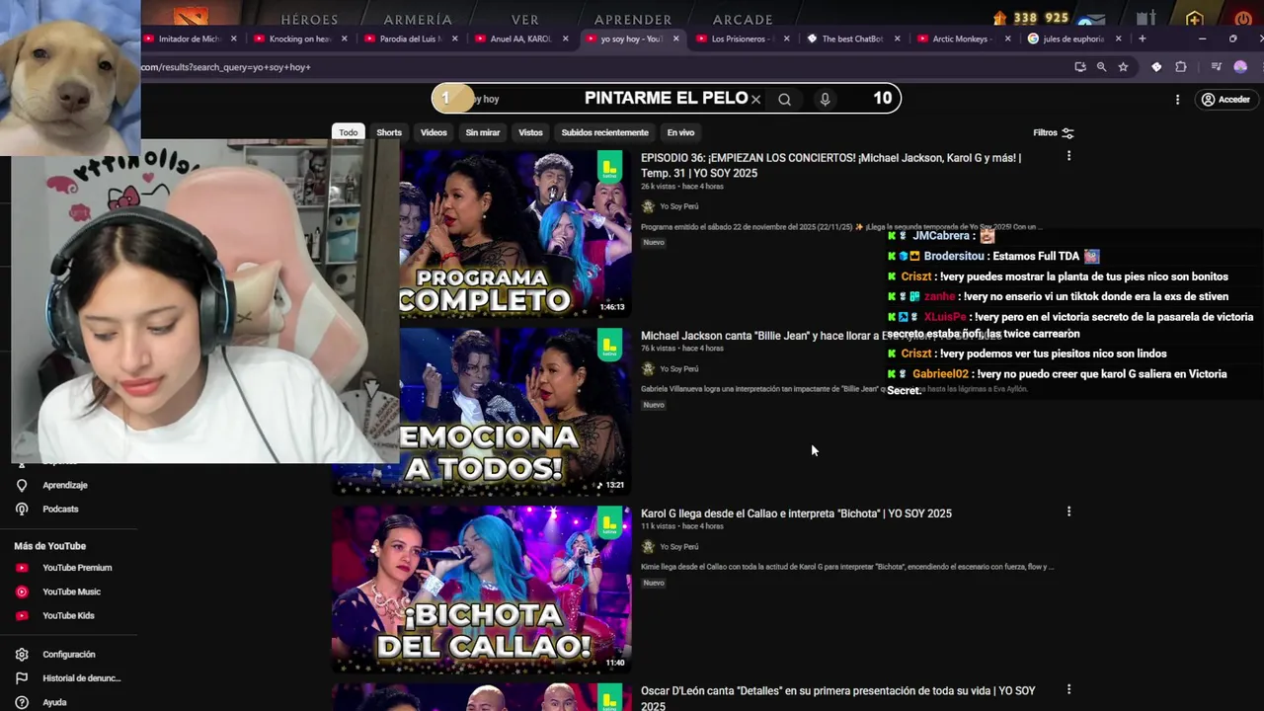Select the 'Sin mirar' filter chip
This screenshot has width=1264, height=711.
483,132
